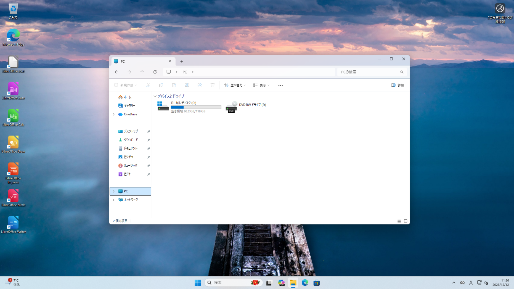Image resolution: width=514 pixels, height=289 pixels.
Task: Click the Refresh icon in navigation bar
Action: click(155, 72)
